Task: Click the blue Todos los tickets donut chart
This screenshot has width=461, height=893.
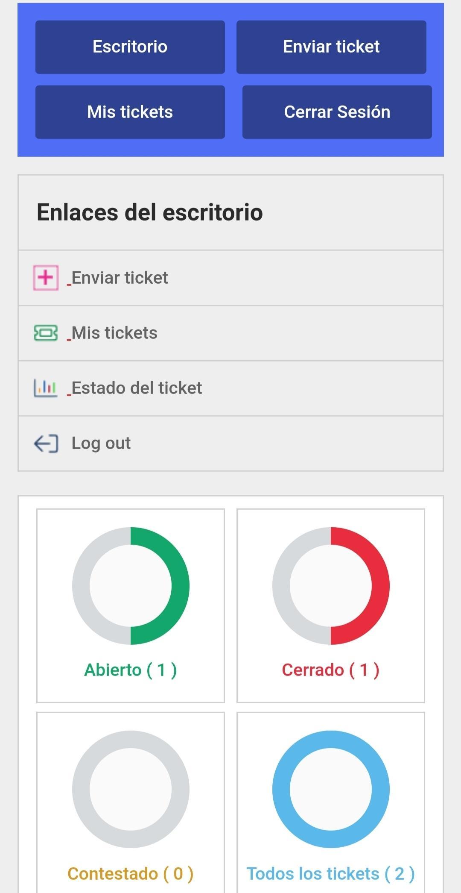Action: (x=331, y=789)
